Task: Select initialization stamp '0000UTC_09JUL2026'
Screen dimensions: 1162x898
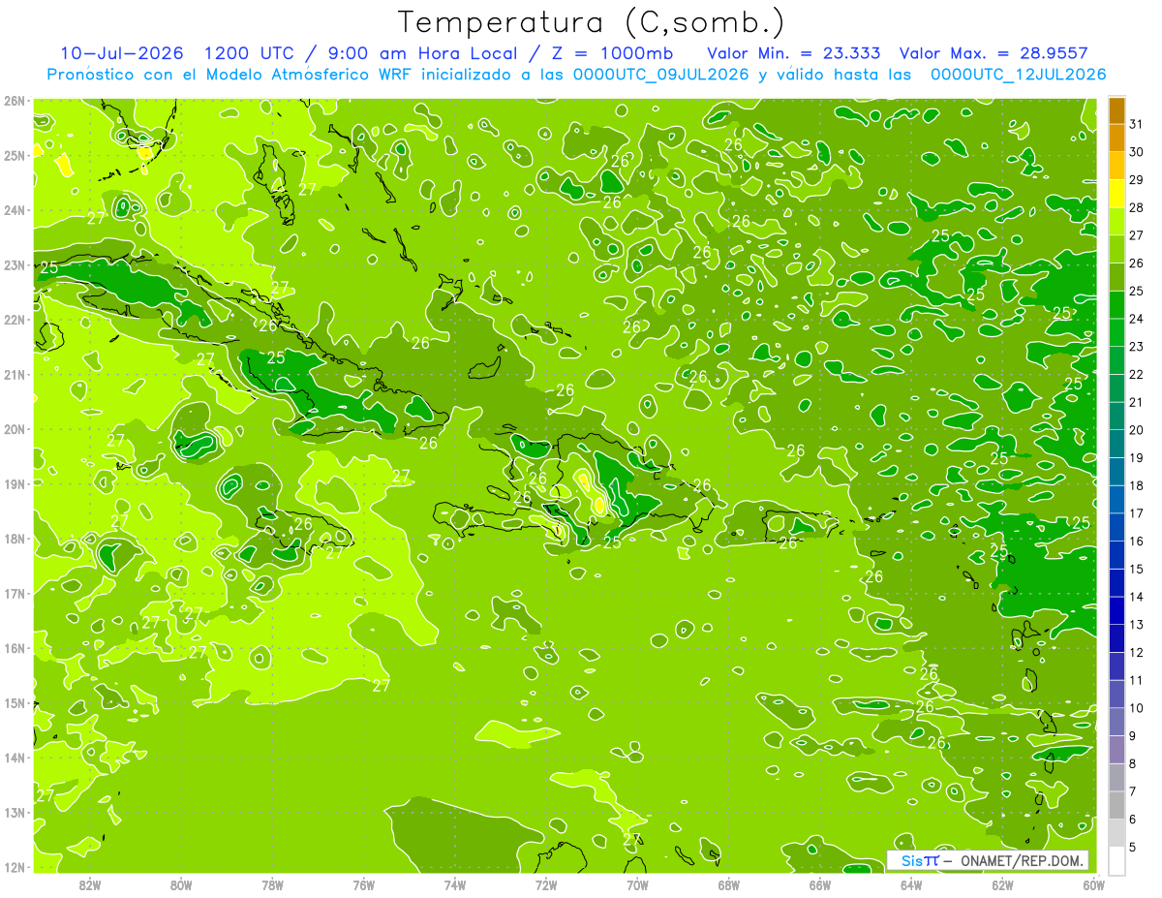Action: click(x=660, y=75)
